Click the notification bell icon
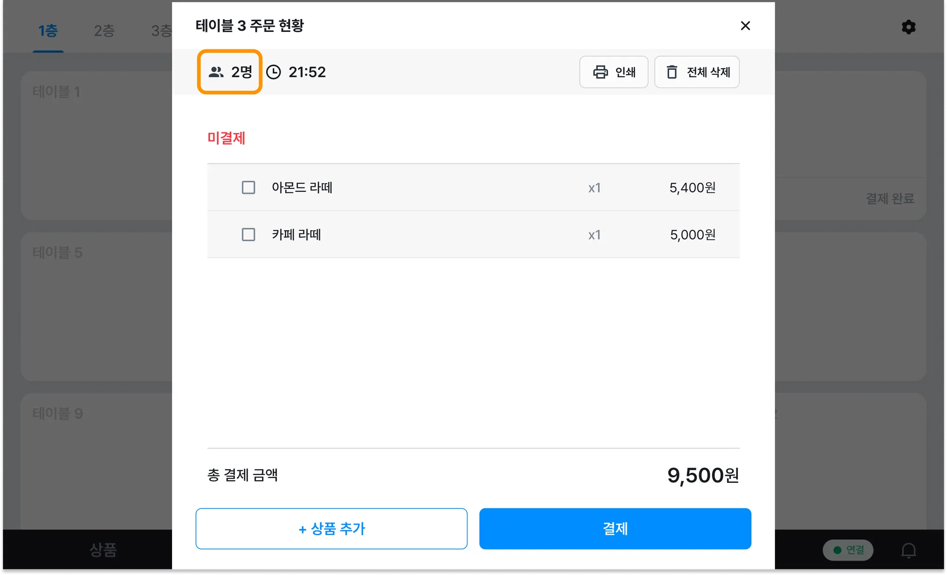The height and width of the screenshot is (575, 947). tap(908, 550)
